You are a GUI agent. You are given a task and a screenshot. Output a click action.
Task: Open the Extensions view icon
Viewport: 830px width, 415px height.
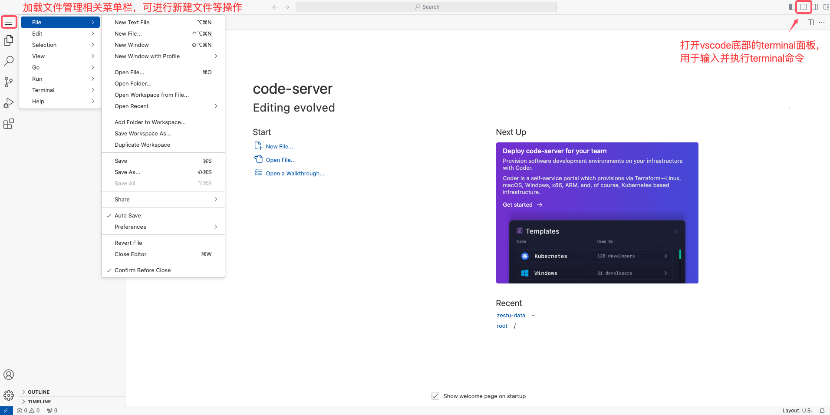(9, 124)
